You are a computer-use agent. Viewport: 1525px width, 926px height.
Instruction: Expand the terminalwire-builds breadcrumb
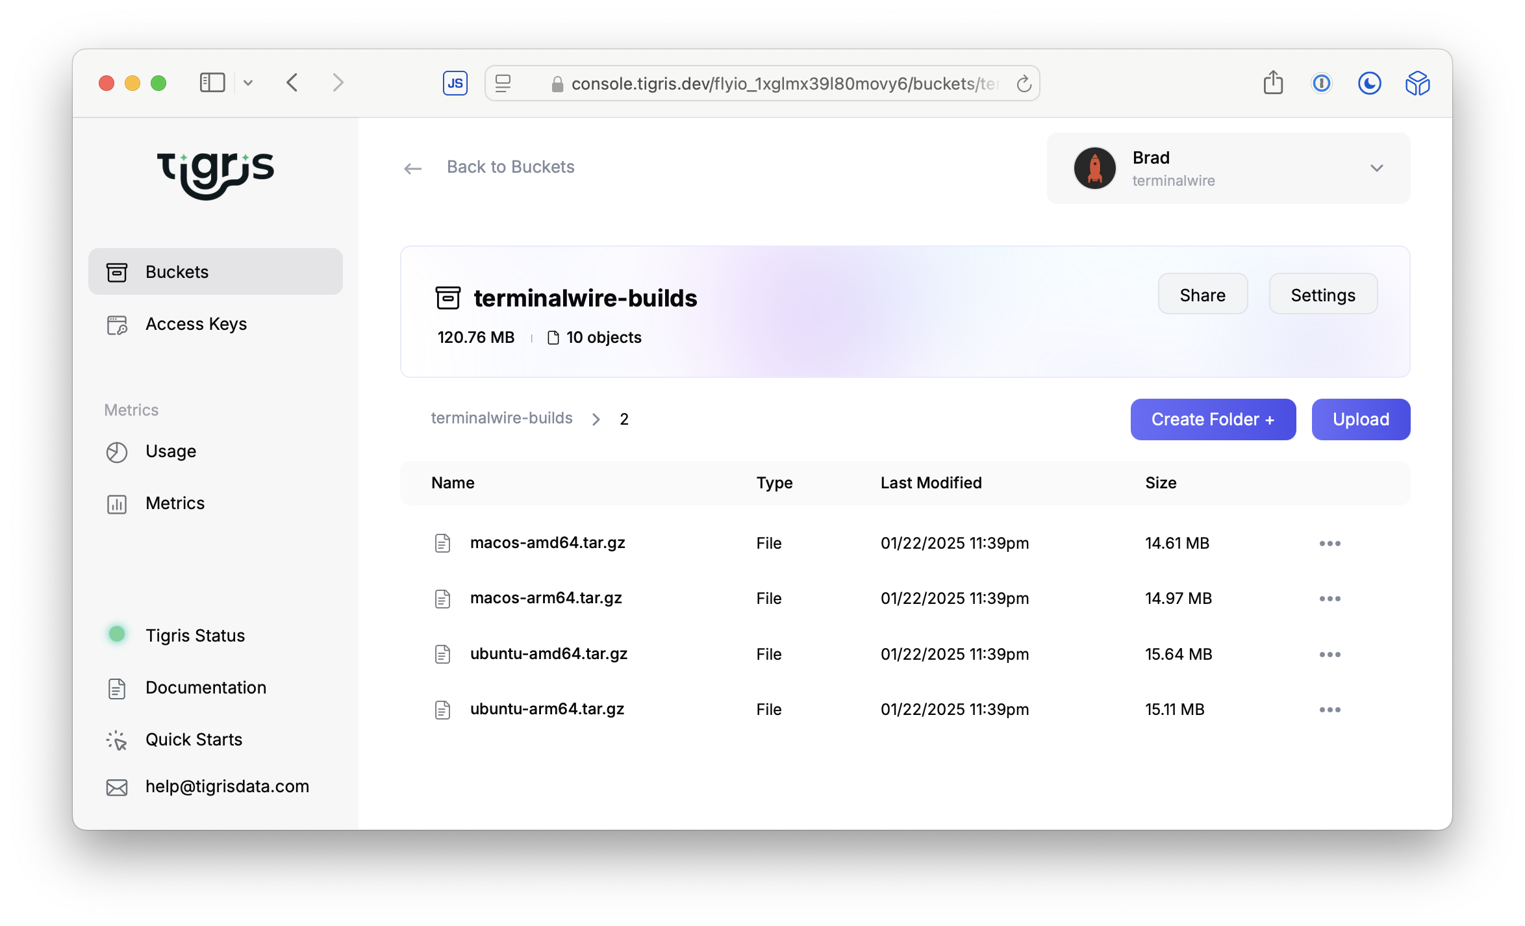pyautogui.click(x=597, y=419)
